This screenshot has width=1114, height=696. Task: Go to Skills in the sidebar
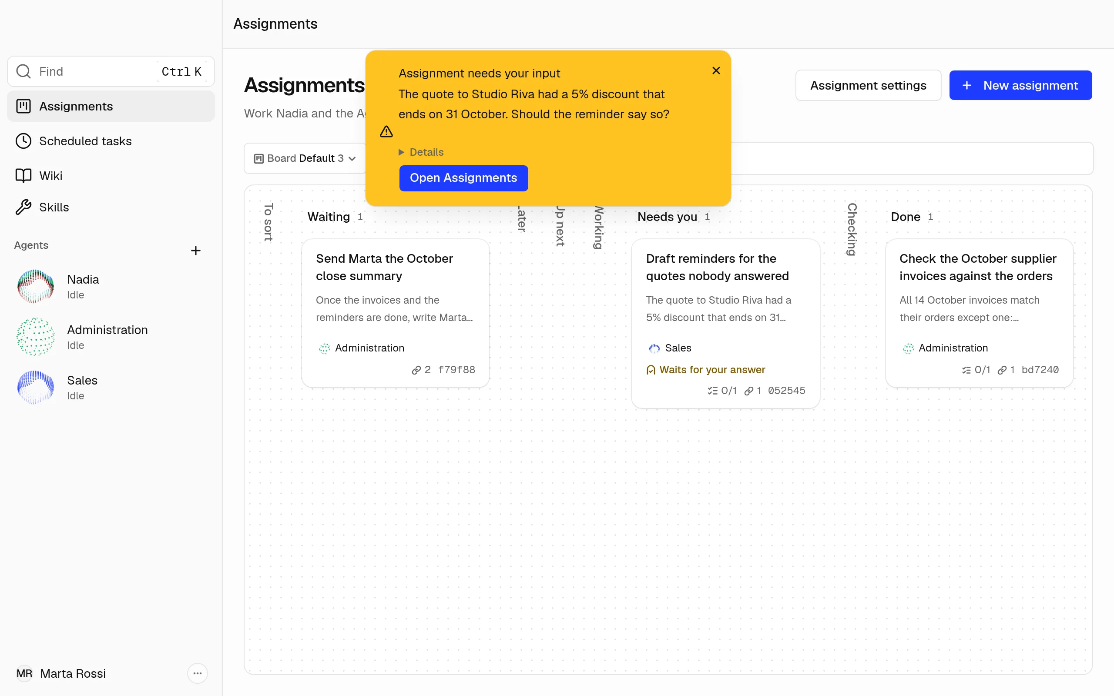tap(111, 207)
